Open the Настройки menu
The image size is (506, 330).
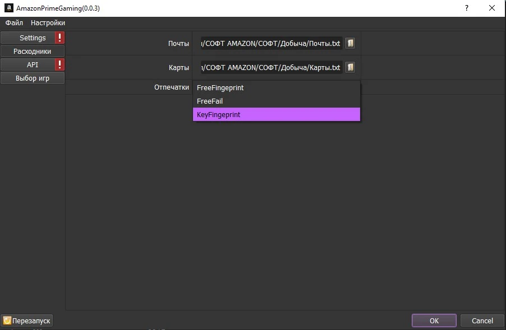48,23
